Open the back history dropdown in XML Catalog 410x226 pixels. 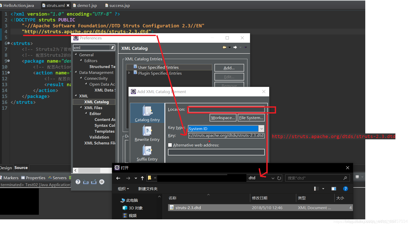[230, 47]
